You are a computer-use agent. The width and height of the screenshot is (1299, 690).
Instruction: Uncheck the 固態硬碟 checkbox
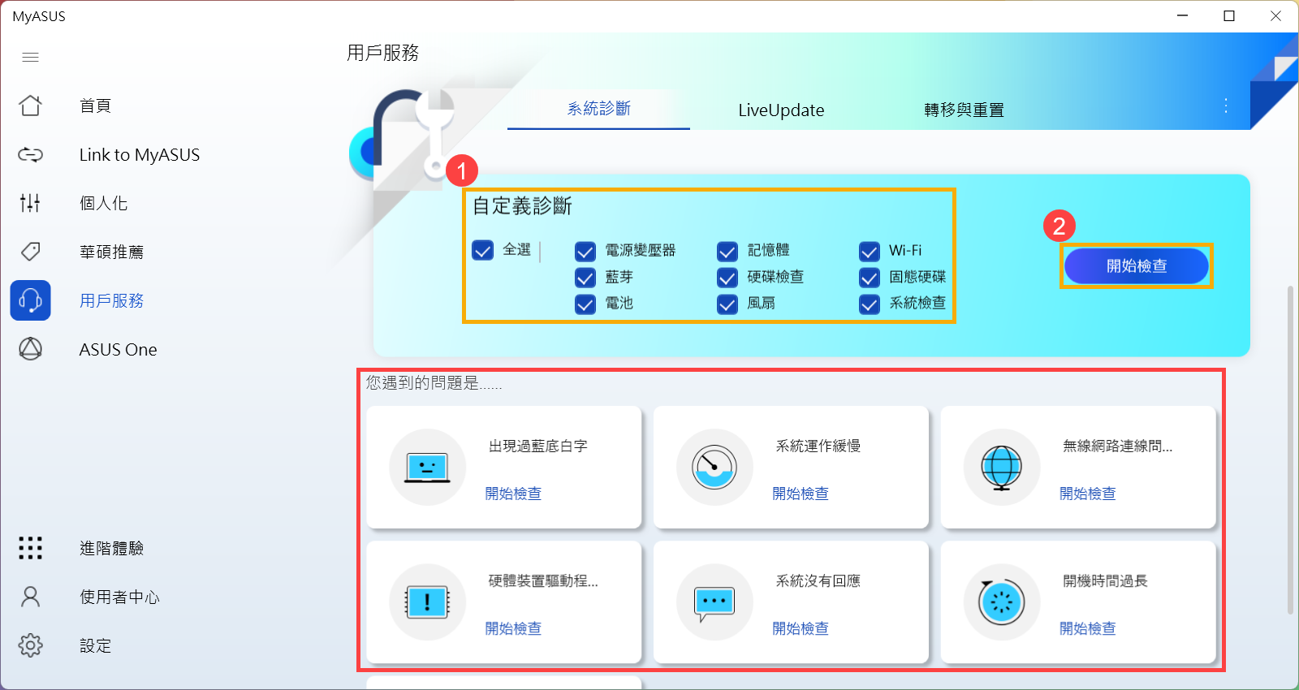[870, 278]
